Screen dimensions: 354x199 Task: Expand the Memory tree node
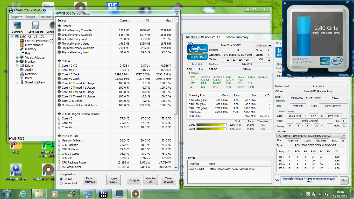click(x=17, y=49)
